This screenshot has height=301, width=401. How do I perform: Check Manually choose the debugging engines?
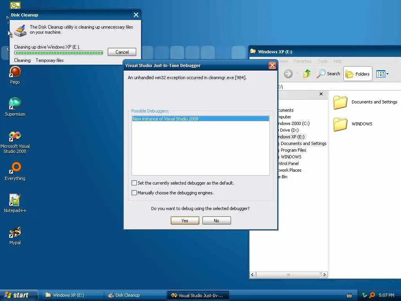pos(134,192)
